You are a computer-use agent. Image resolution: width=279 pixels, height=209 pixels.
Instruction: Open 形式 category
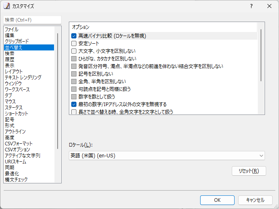point(29,126)
